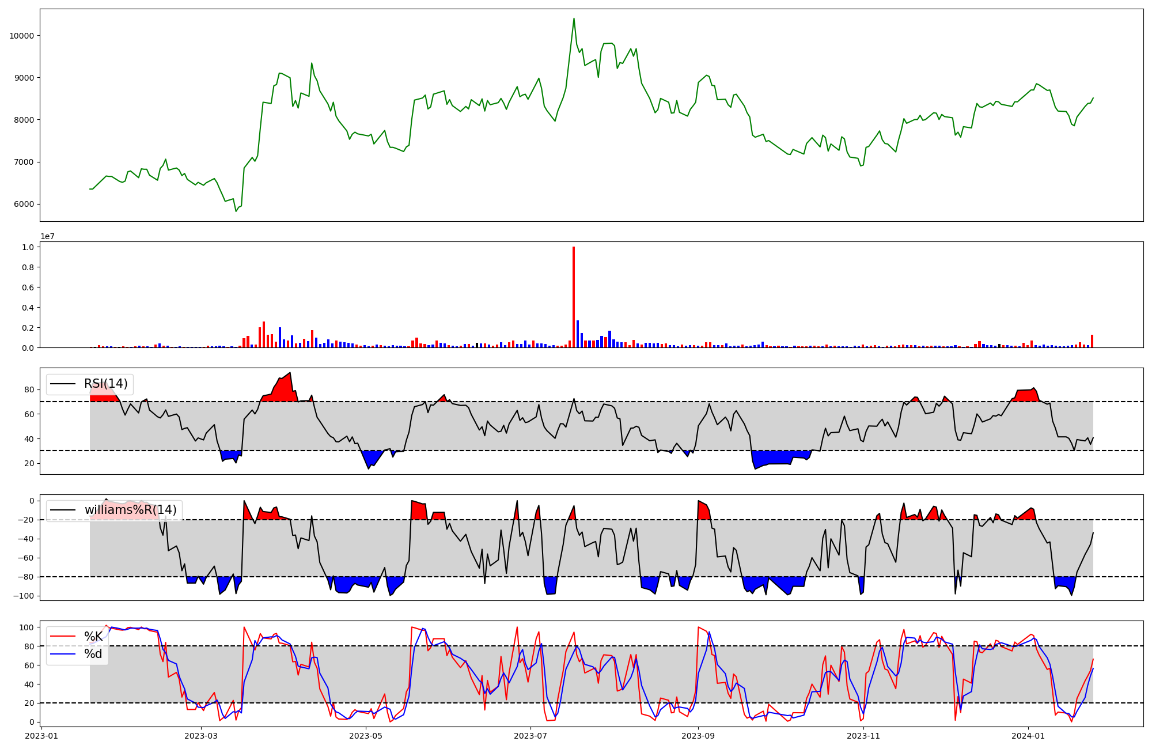Click the %K legend entry
The image size is (1152, 749).
(93, 636)
